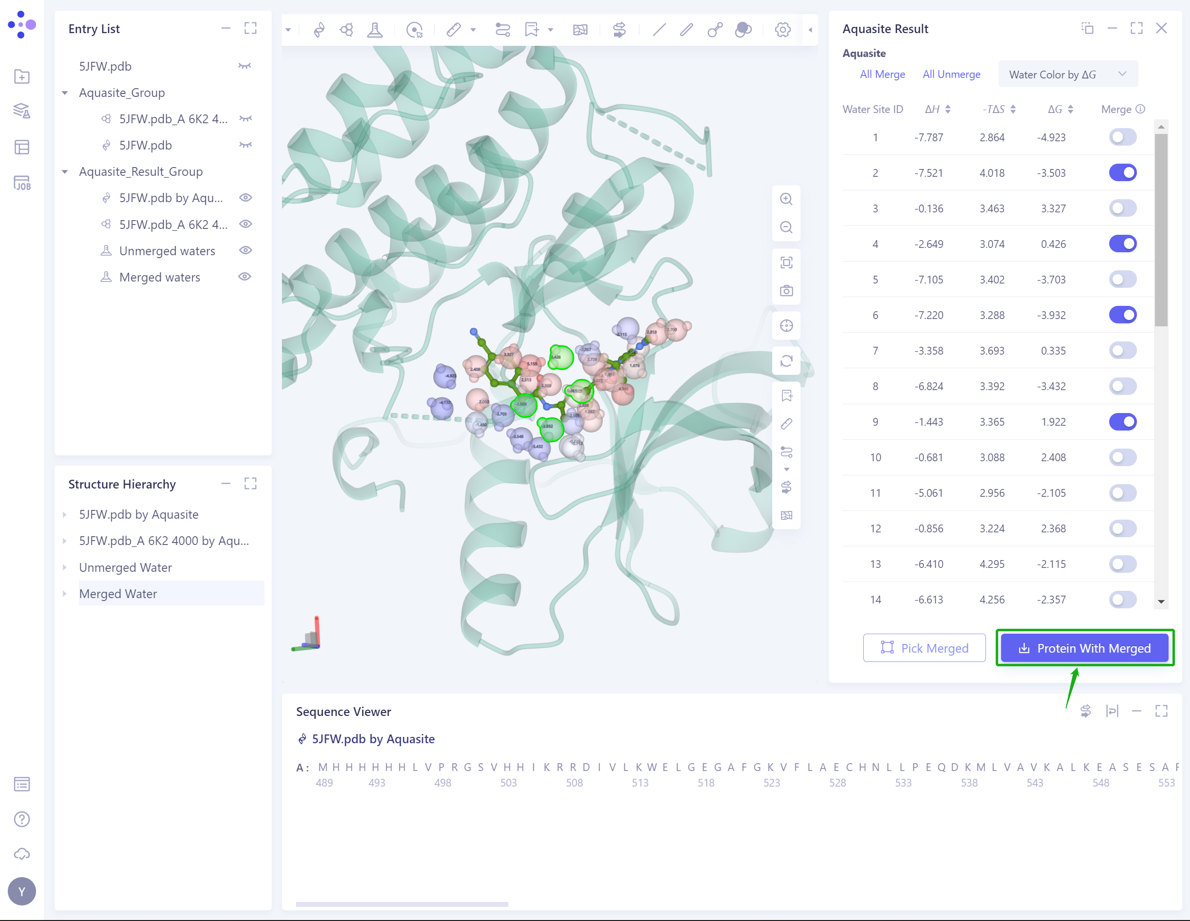Hide the Unmerged waters entry

point(246,250)
